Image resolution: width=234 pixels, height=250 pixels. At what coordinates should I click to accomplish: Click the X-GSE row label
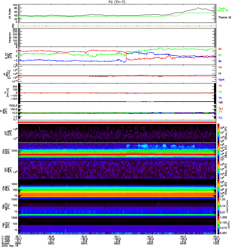pos(6,237)
